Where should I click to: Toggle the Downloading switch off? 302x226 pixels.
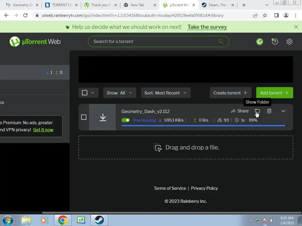click(x=126, y=120)
